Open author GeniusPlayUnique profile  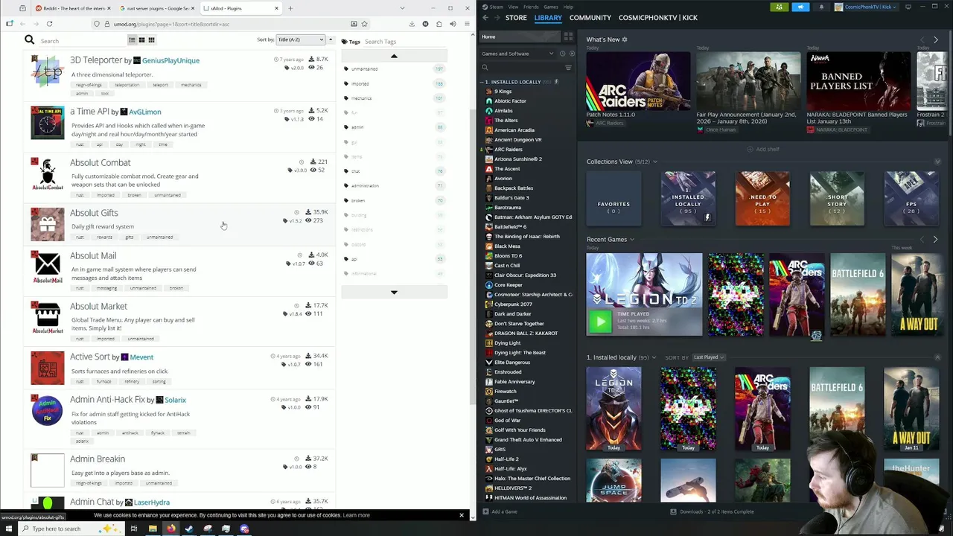[x=170, y=60]
